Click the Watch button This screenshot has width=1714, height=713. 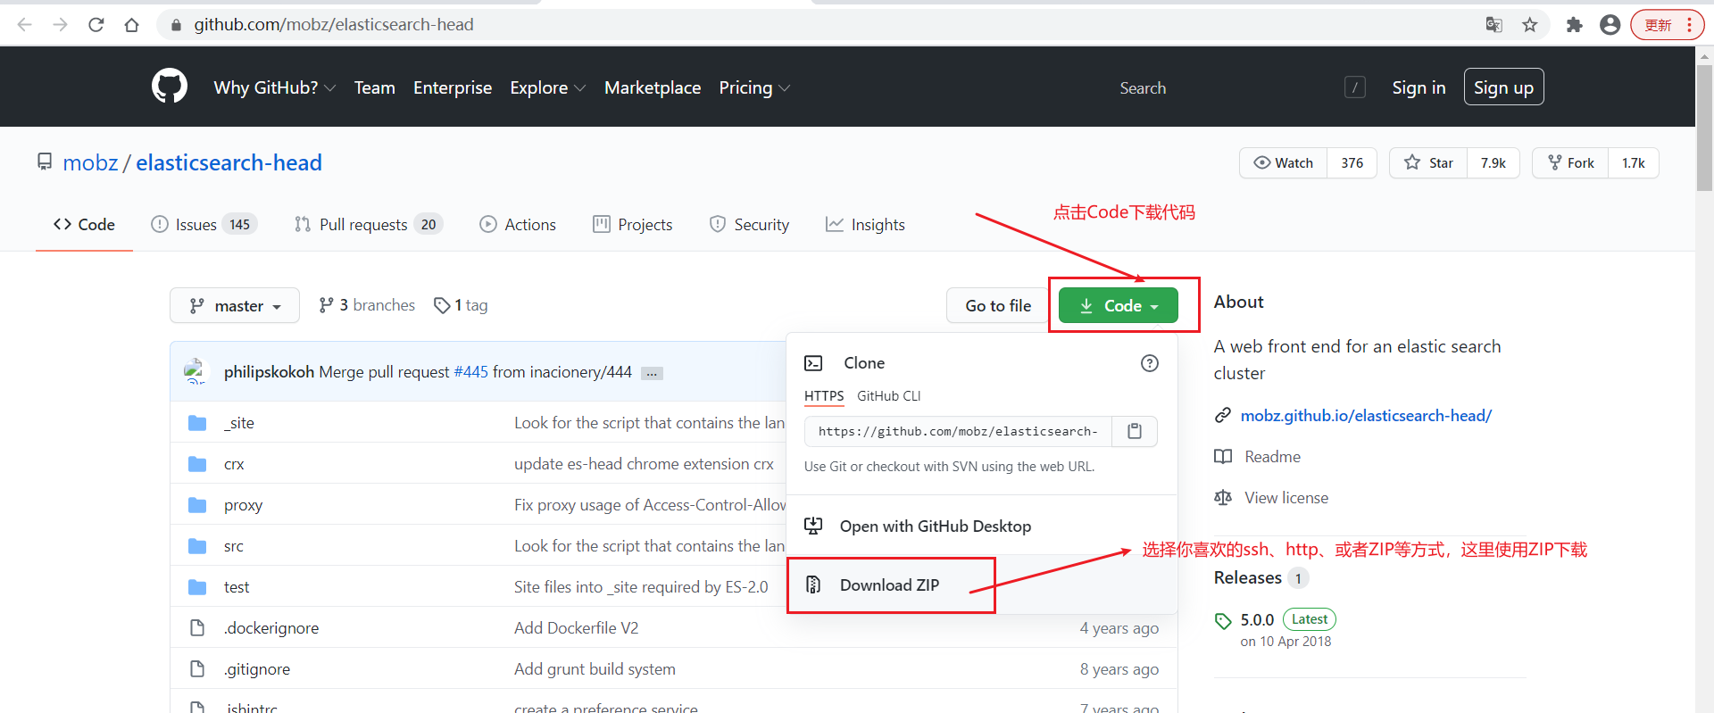1284,163
